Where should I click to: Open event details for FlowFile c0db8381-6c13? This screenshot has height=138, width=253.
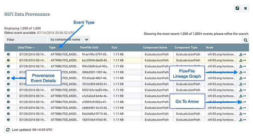pos(8,108)
